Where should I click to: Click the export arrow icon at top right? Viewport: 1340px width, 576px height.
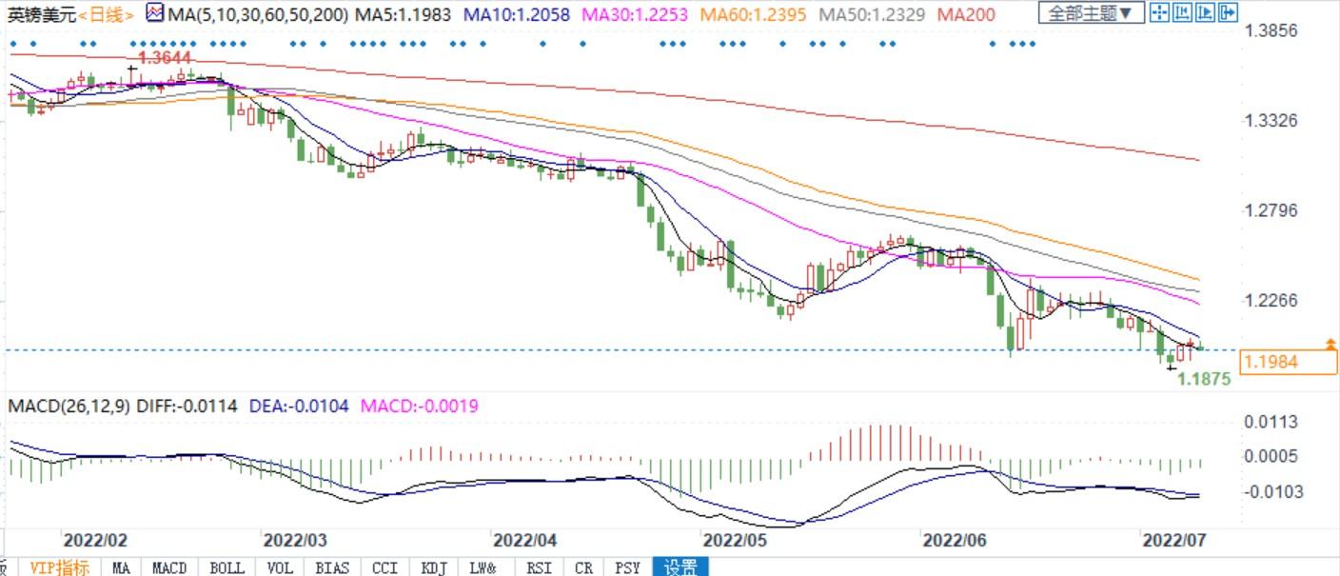[1228, 12]
